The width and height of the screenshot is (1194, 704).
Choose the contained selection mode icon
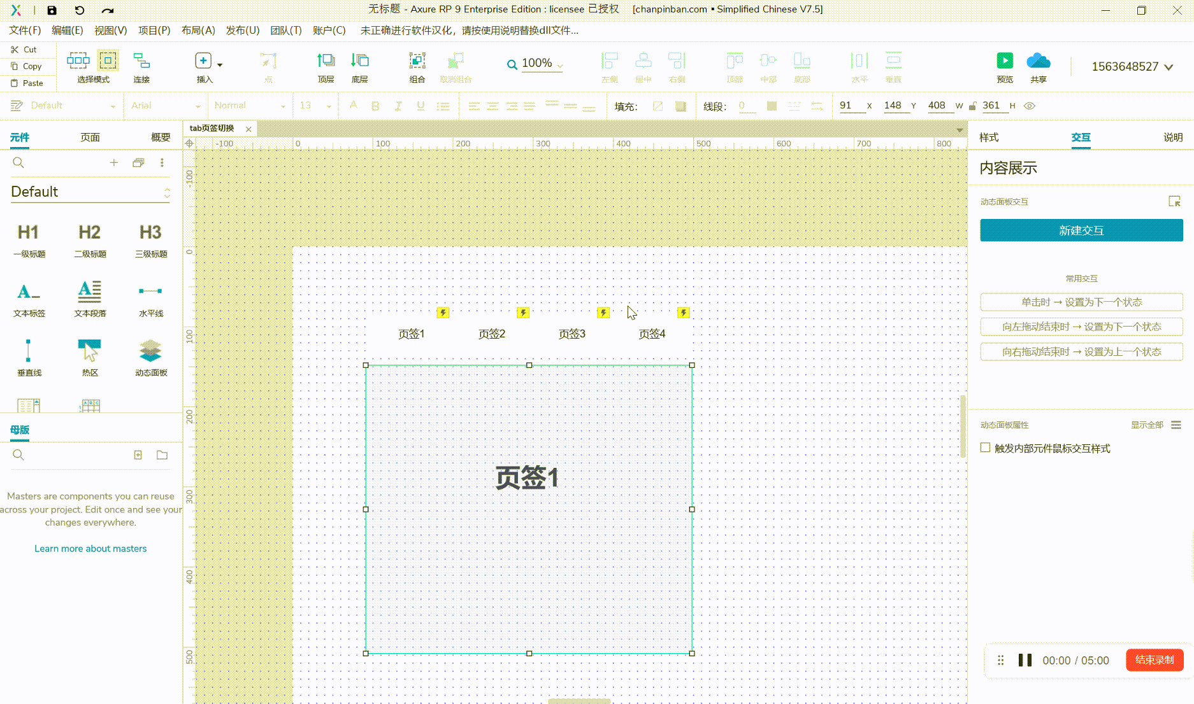pyautogui.click(x=108, y=60)
